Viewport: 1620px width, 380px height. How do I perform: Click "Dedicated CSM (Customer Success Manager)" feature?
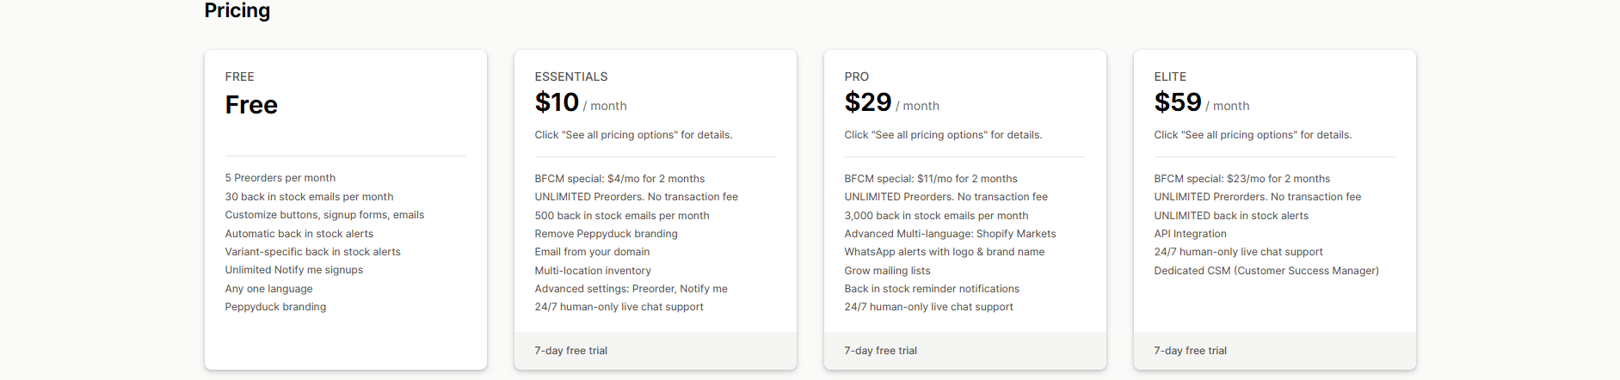point(1266,271)
